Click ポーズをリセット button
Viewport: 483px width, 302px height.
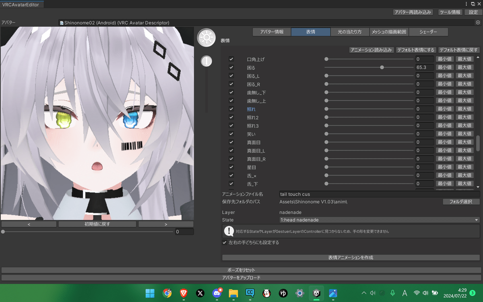pyautogui.click(x=242, y=270)
